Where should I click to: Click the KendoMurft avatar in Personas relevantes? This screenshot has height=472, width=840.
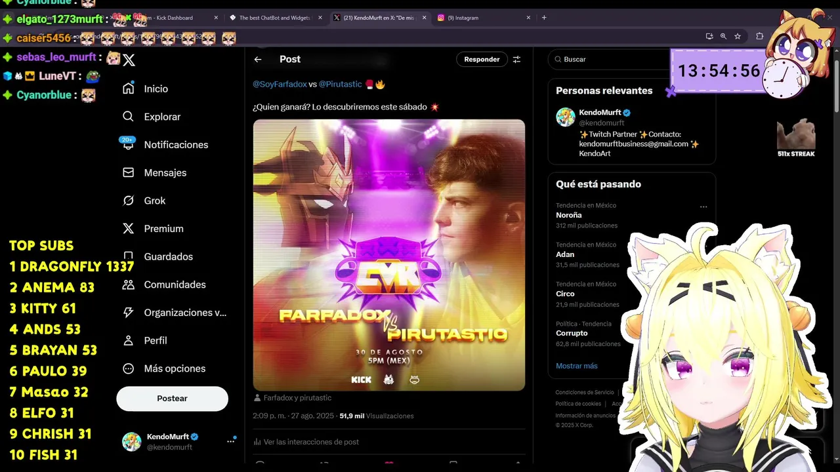(x=566, y=117)
